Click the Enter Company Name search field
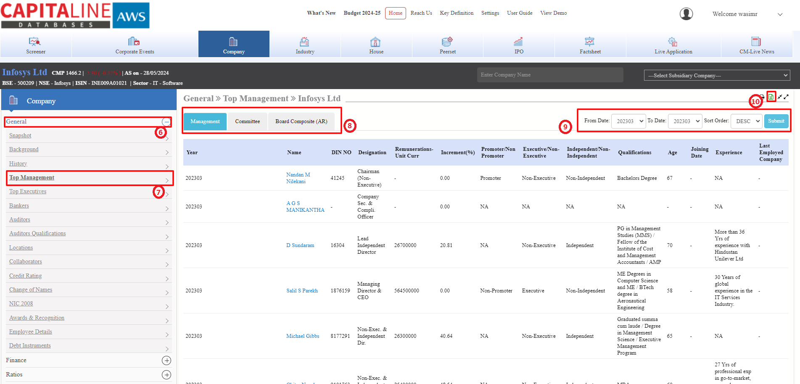Screen dimensions: 800x384 tap(550, 75)
